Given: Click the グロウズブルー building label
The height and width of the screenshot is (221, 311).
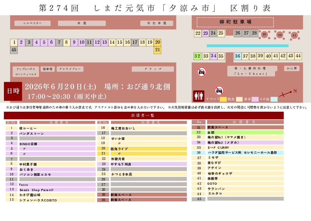Looking at the screenshot, I should 70,69.
